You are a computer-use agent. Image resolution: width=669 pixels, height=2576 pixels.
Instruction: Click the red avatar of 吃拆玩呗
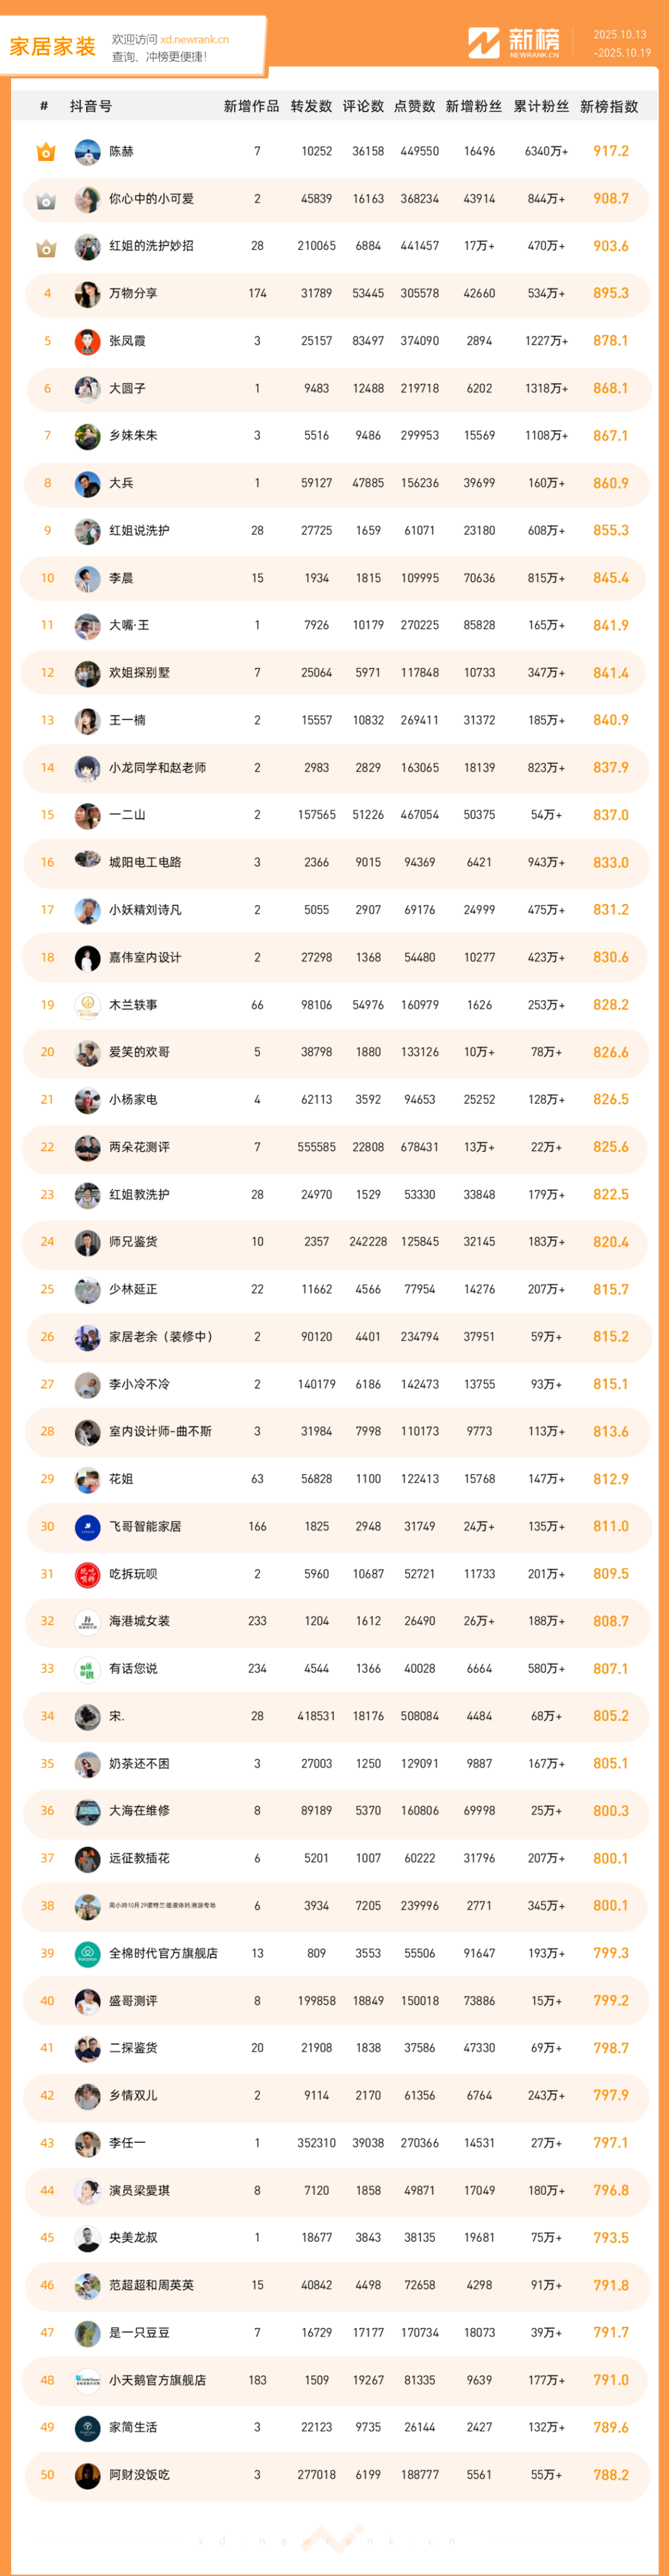[87, 1574]
